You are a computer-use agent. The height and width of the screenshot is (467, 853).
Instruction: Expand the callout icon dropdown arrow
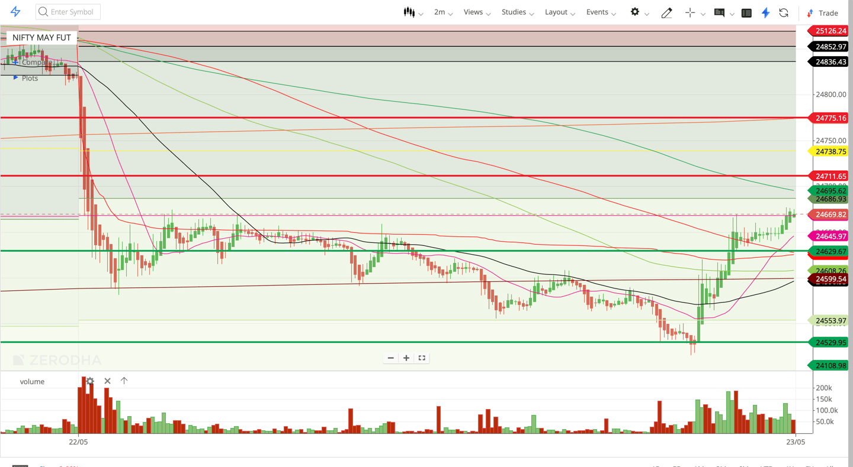[732, 14]
